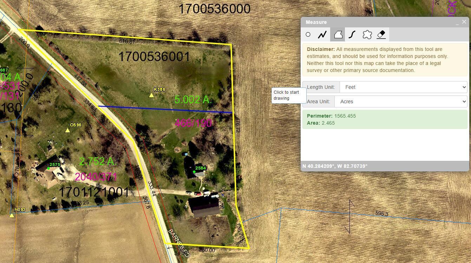
Task: Click the 5.002 A. acreage label
Action: (x=193, y=100)
